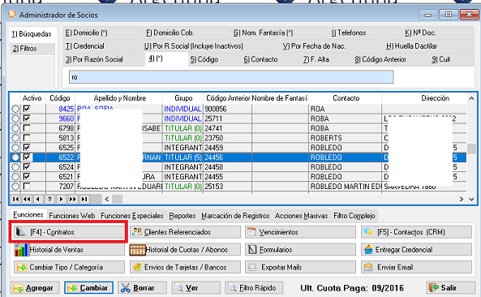Click the Agregar button
Image resolution: width=481 pixels, height=297 pixels.
pos(35,288)
